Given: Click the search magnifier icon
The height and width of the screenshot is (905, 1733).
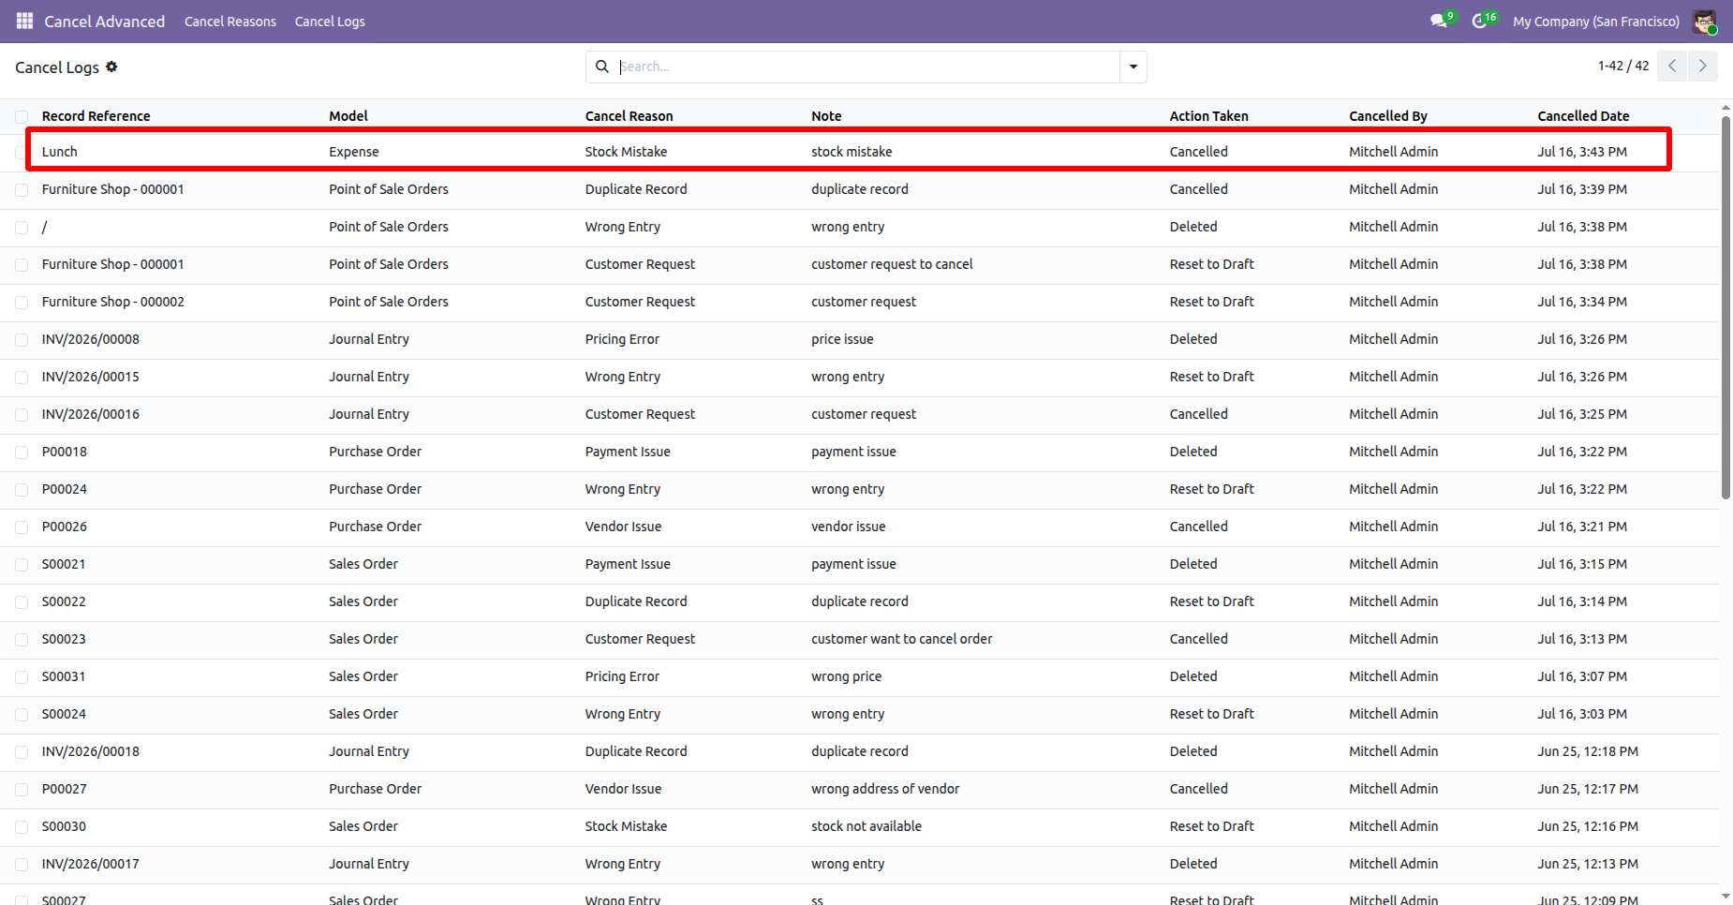Looking at the screenshot, I should 602,67.
